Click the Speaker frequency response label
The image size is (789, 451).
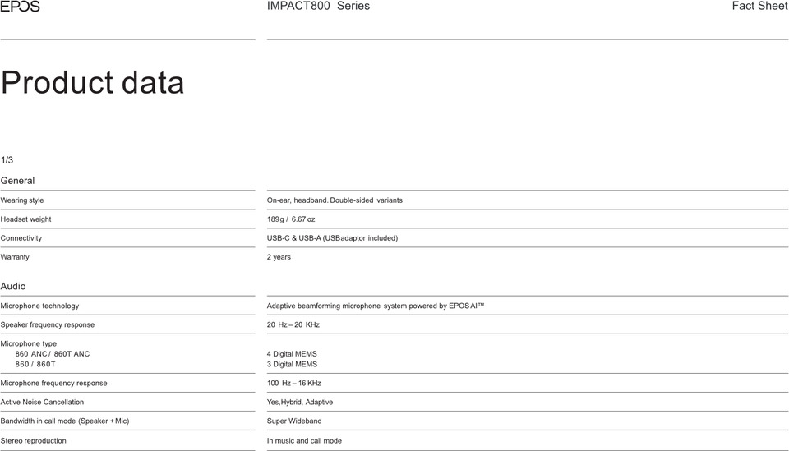47,325
